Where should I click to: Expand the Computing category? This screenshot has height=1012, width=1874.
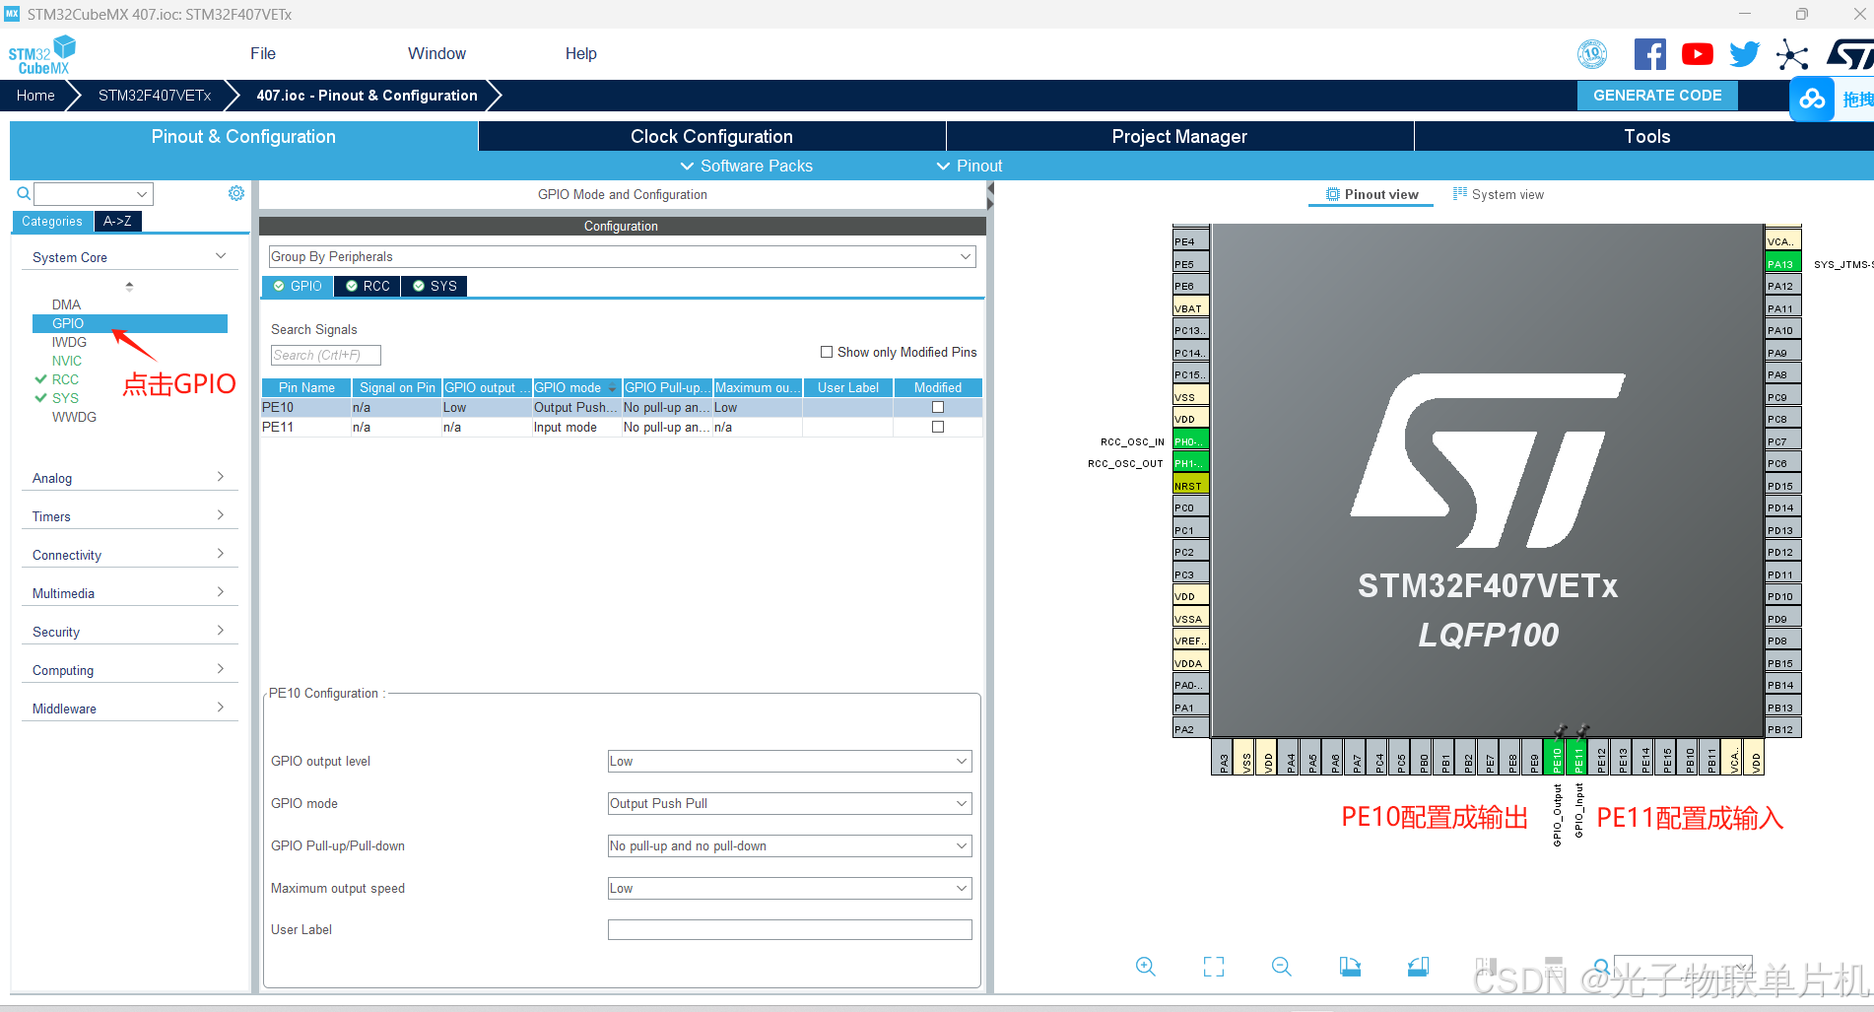129,670
